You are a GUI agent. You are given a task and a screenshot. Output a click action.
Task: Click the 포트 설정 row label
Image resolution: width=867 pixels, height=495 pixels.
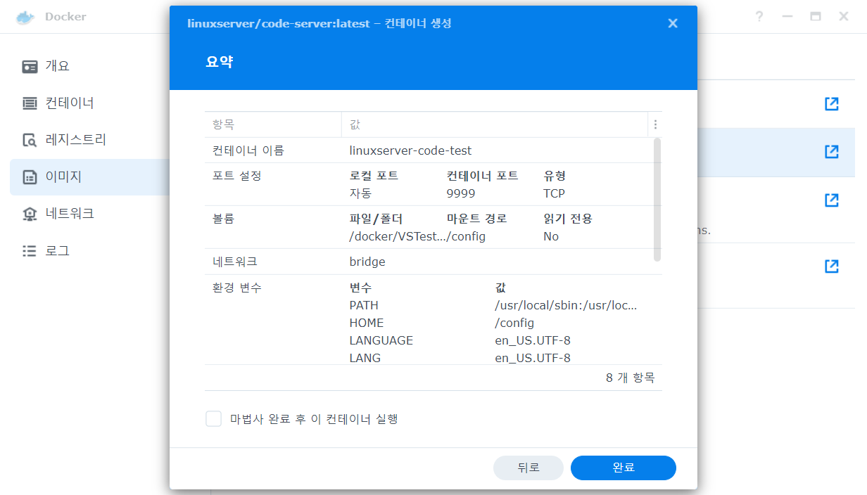pyautogui.click(x=237, y=176)
